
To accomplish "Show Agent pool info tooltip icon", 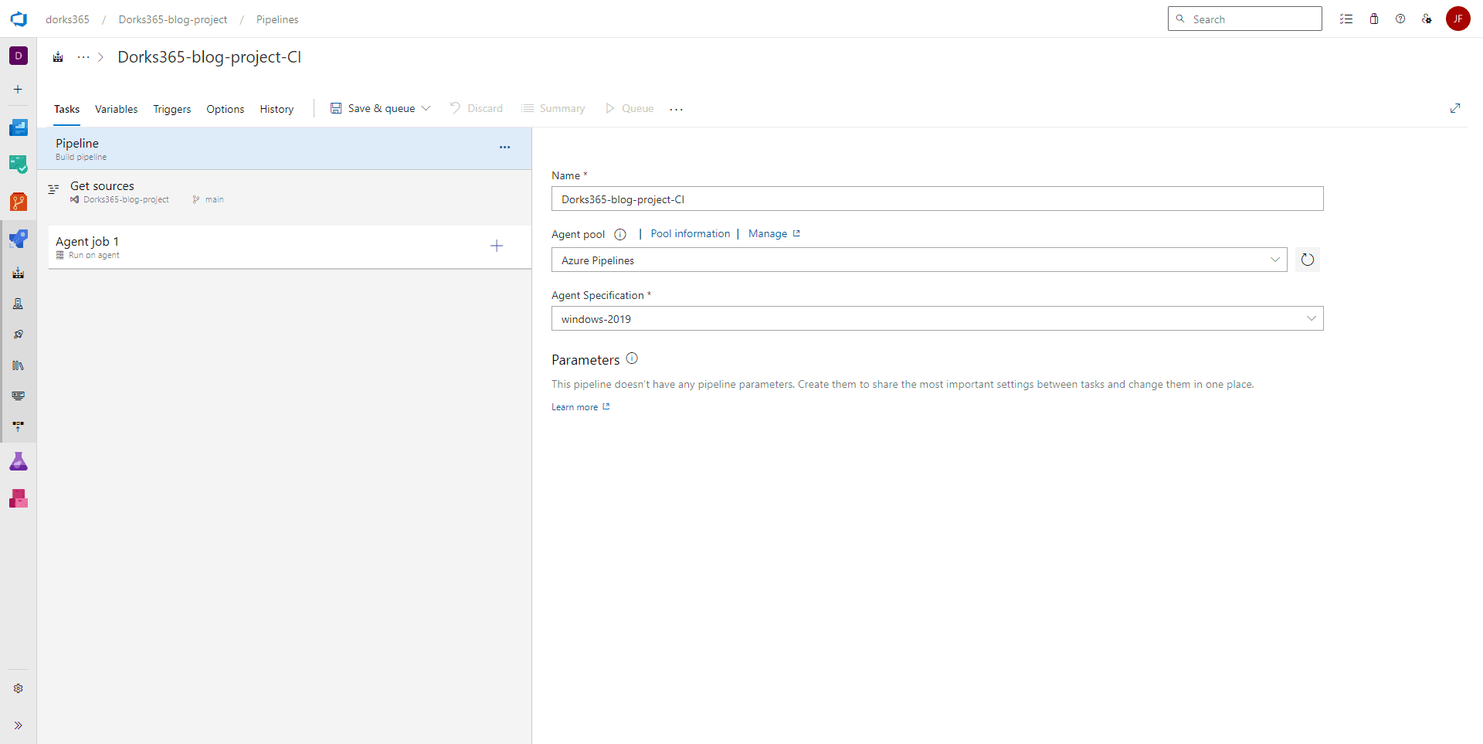I will (x=620, y=234).
